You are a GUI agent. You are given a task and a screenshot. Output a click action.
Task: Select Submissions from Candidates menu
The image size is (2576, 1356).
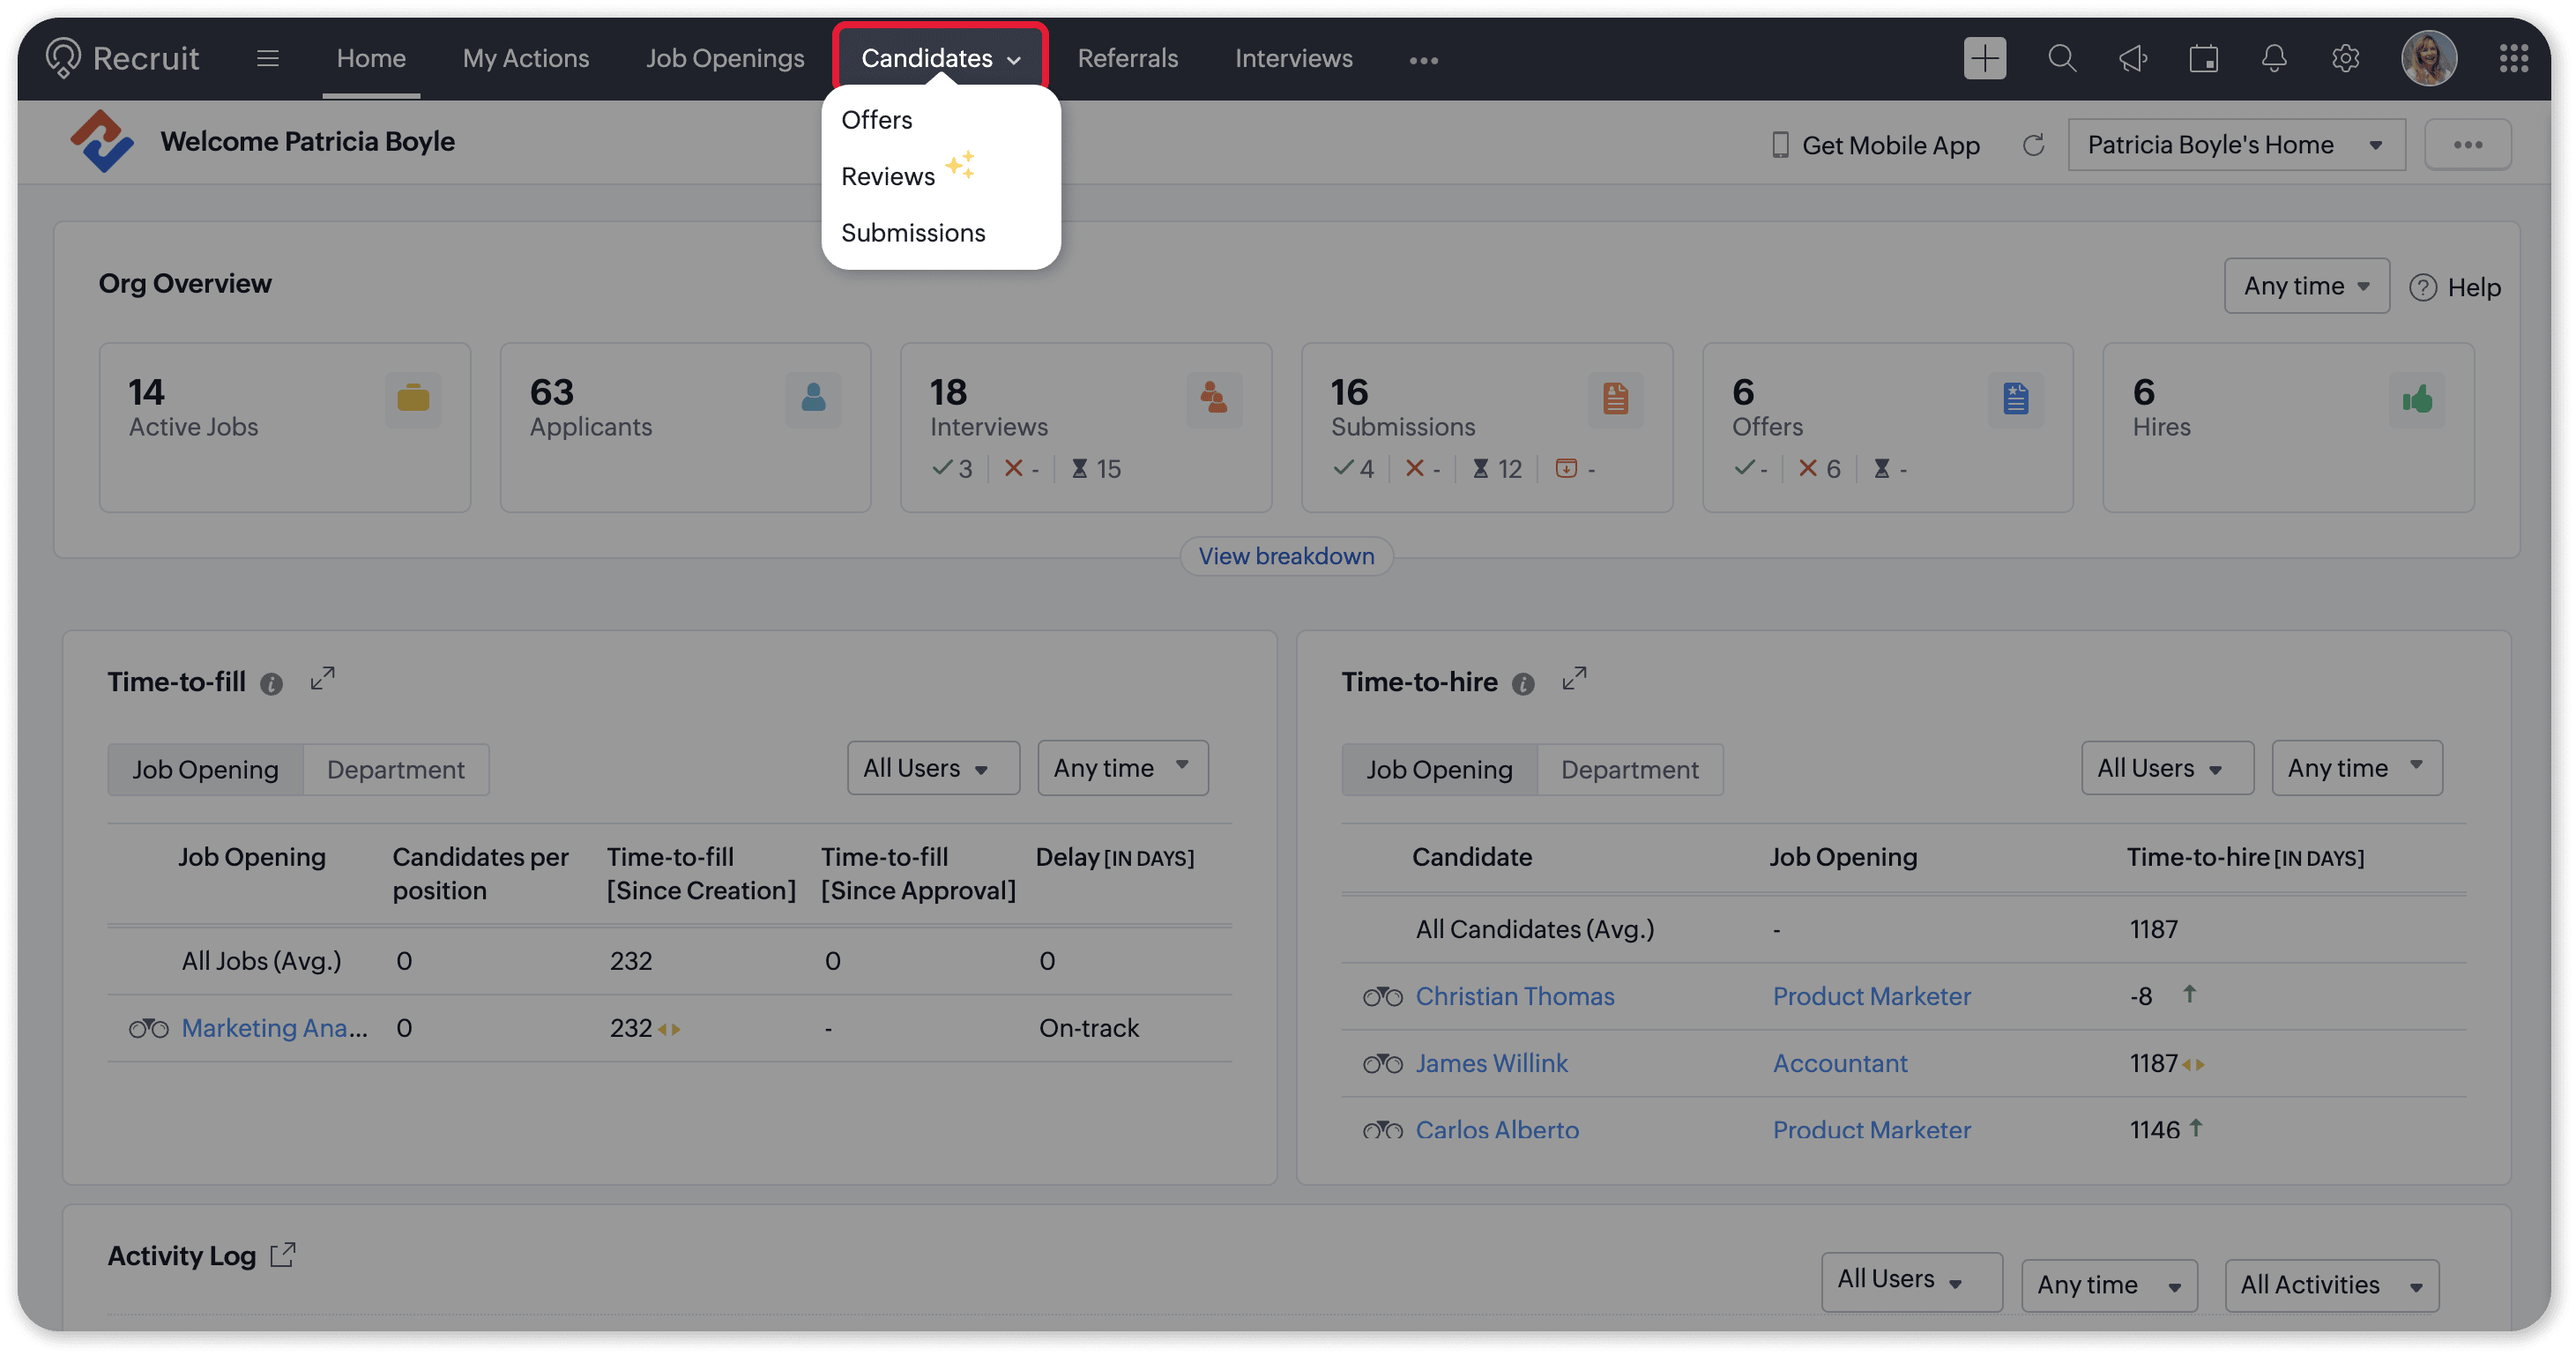pyautogui.click(x=912, y=232)
